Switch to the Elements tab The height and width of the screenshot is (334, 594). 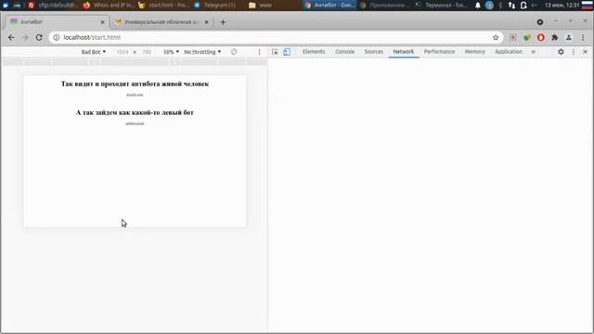pos(314,52)
